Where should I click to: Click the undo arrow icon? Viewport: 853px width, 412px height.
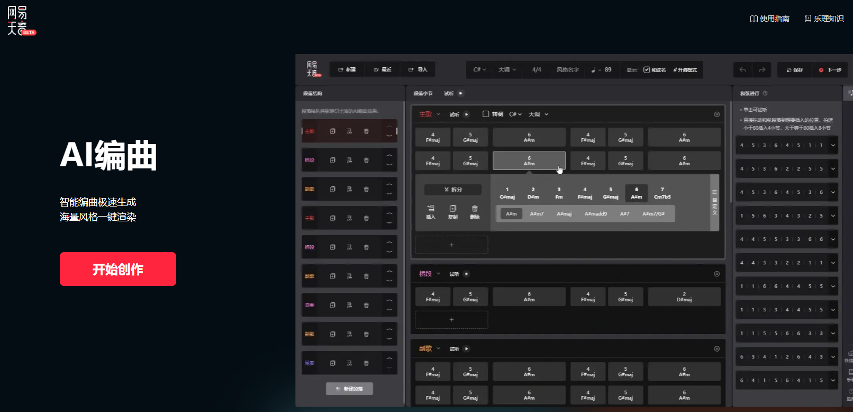[743, 70]
